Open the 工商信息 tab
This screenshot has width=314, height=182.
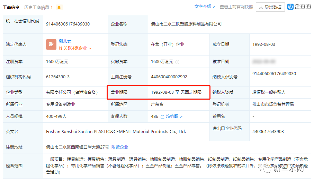[11, 8]
